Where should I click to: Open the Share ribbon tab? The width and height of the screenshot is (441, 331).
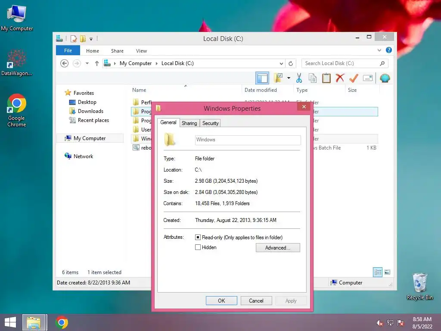[x=117, y=51]
